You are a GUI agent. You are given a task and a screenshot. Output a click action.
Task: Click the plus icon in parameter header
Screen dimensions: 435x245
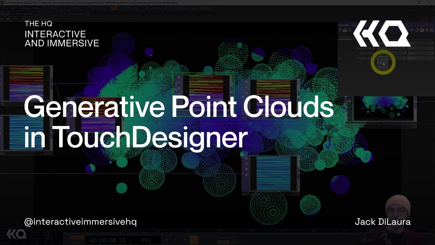tap(427, 30)
